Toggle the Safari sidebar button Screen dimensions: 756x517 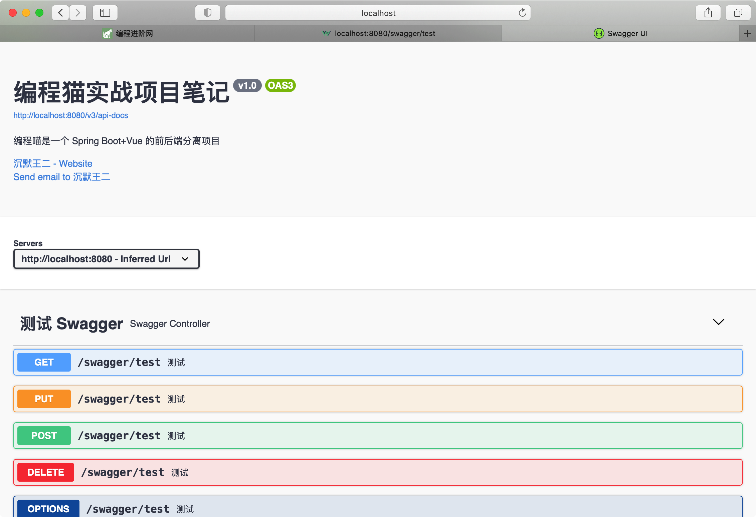pos(105,13)
